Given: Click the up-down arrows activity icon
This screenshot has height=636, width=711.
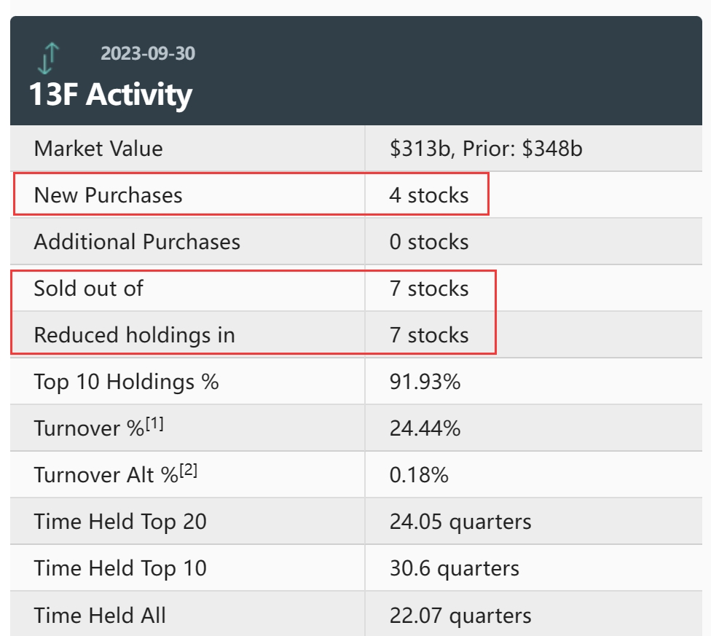Looking at the screenshot, I should click(49, 58).
